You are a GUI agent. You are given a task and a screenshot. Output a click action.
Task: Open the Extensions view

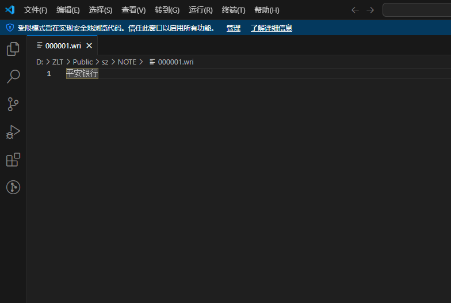click(13, 160)
